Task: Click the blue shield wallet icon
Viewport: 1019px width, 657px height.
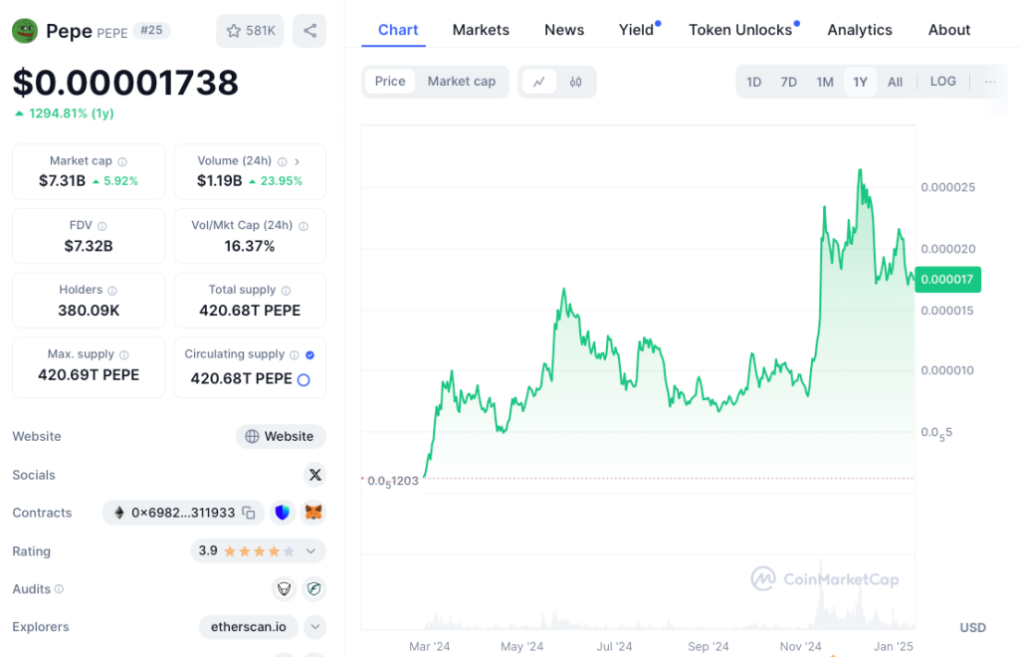Action: (283, 513)
